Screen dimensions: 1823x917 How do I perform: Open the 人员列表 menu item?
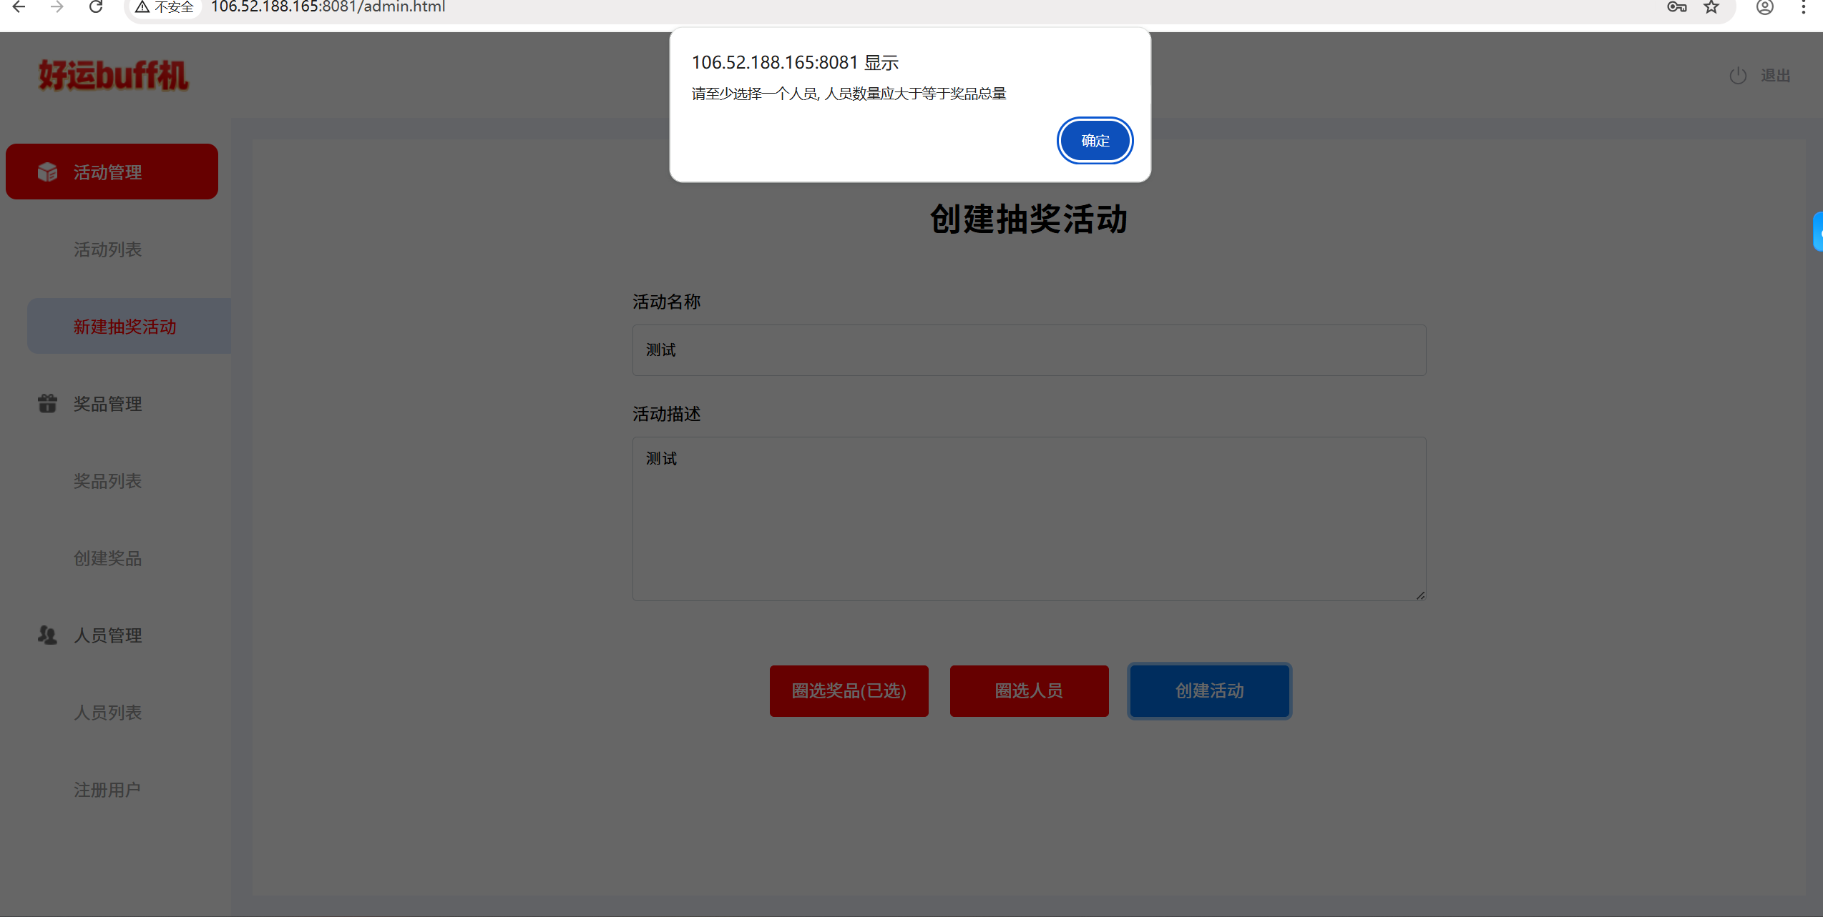click(108, 713)
